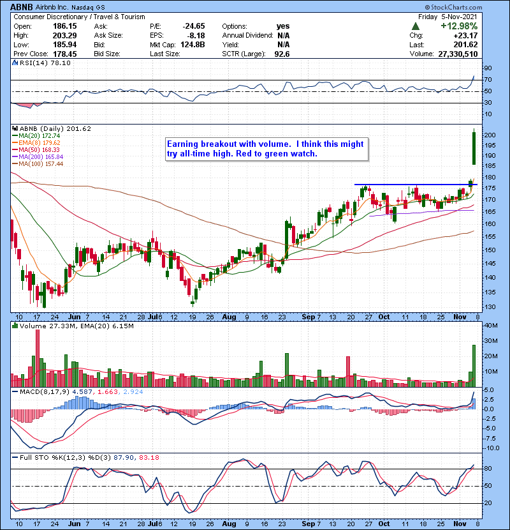Click the 130 price axis label
Viewport: 510px width, 530px height.
click(x=490, y=307)
